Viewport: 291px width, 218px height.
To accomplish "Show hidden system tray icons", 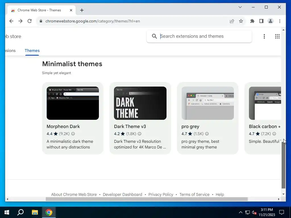I will (x=240, y=212).
